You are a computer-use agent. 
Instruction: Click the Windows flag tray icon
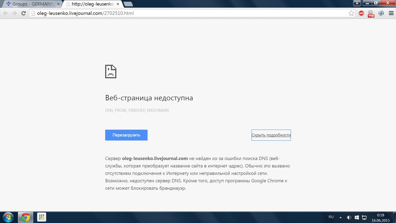(357, 218)
